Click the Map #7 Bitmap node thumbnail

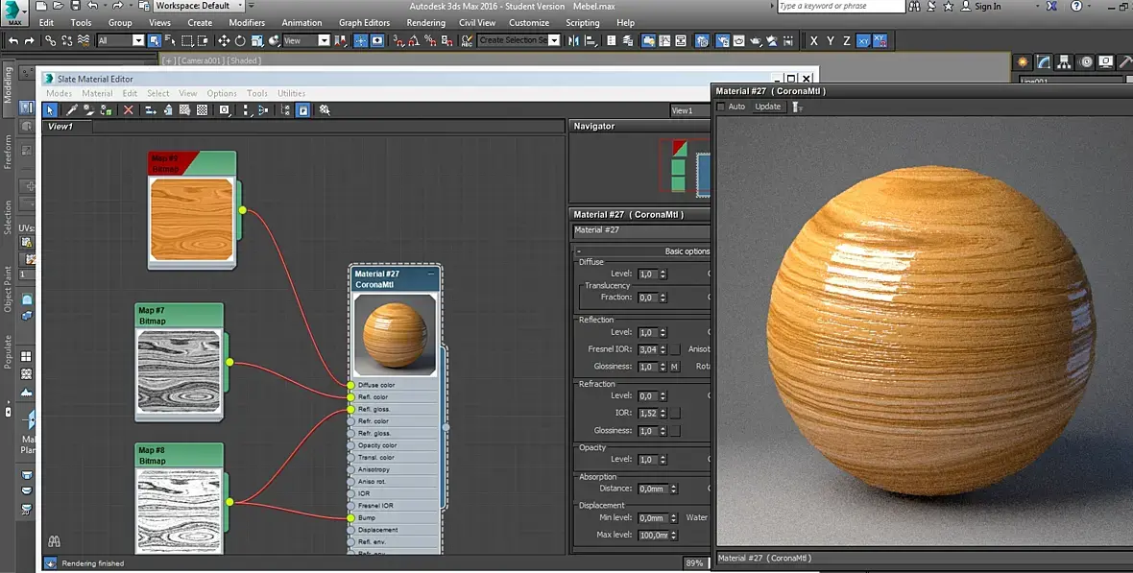tap(179, 371)
